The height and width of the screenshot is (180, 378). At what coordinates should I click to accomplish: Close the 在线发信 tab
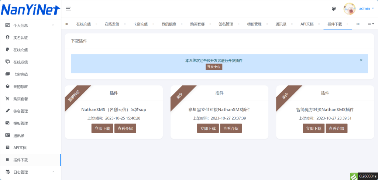tap(125, 24)
